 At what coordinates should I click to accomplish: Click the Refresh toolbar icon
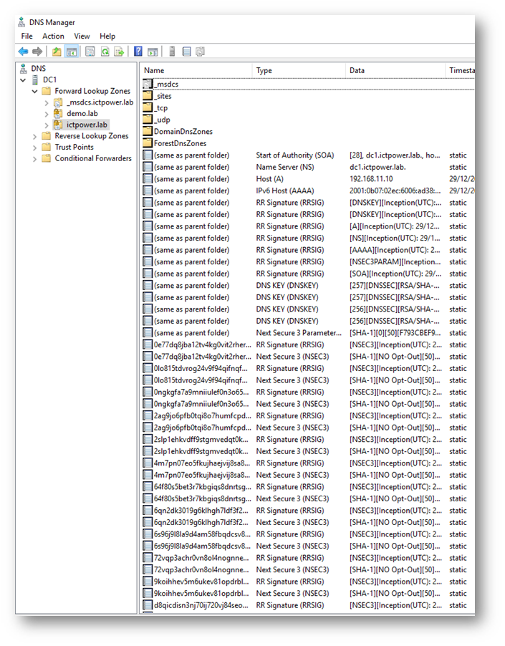point(105,52)
